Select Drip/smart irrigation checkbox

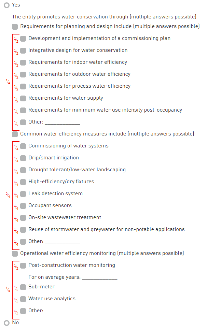[23, 158]
